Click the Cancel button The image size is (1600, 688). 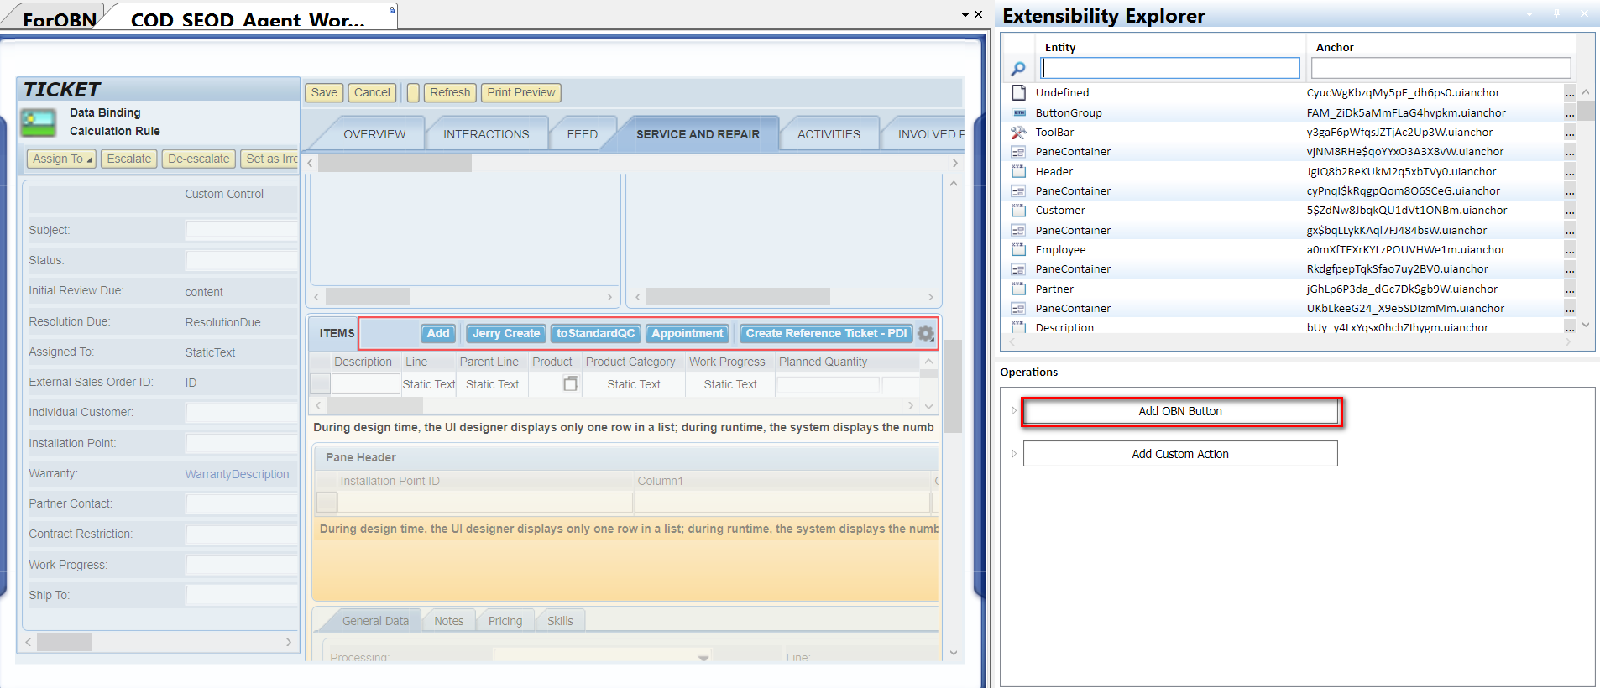pos(372,93)
